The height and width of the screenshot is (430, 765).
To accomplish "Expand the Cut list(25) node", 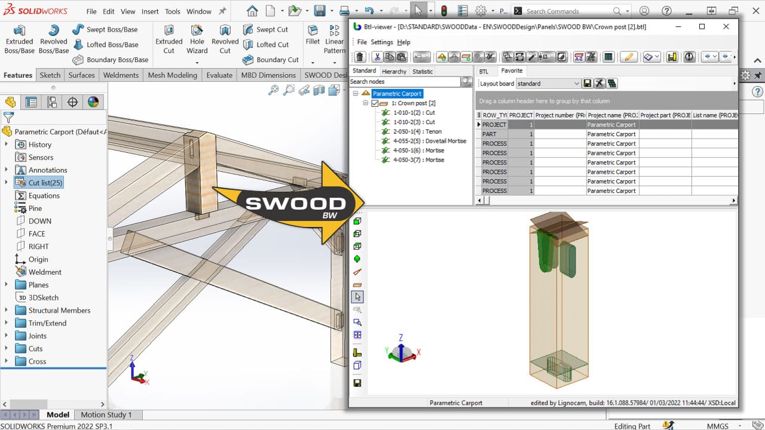I will click(x=7, y=183).
